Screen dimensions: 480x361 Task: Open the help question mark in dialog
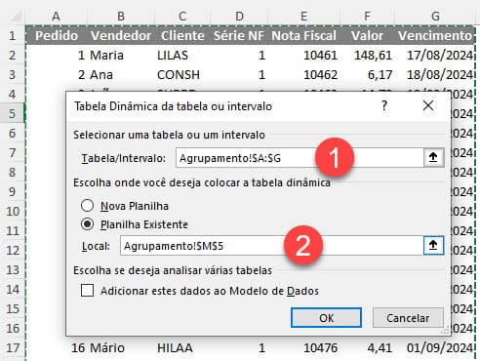384,105
